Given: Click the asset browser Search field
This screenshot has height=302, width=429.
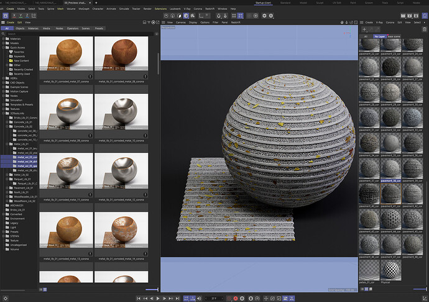Looking at the screenshot, I should coord(80,34).
